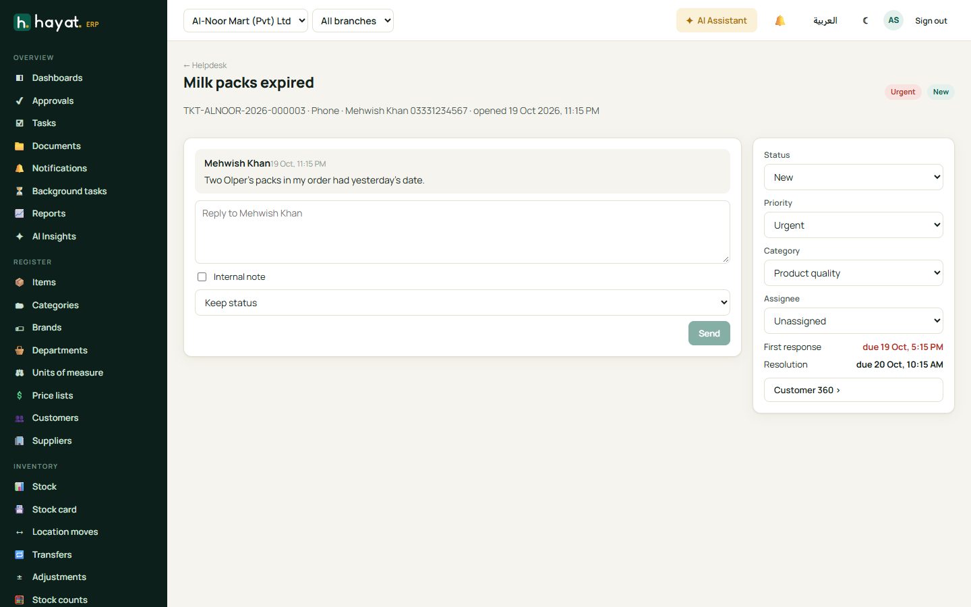This screenshot has width=971, height=607.
Task: Open the Price lists dollar icon
Action: 20,396
